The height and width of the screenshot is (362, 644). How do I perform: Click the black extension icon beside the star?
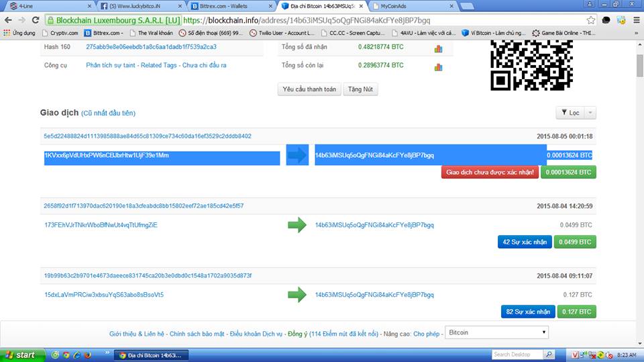pyautogui.click(x=606, y=20)
